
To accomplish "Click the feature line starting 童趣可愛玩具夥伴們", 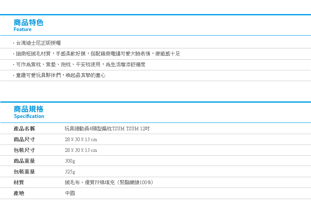I will pyautogui.click(x=61, y=75).
